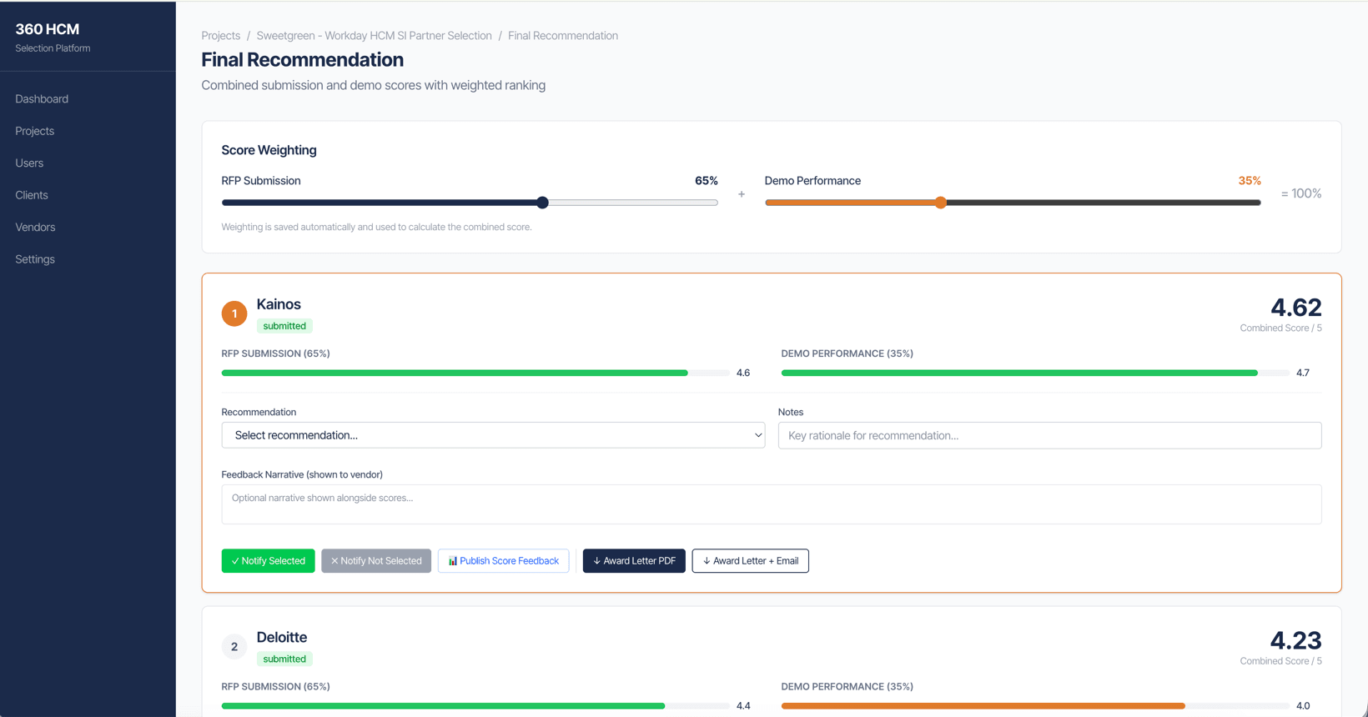1368x717 pixels.
Task: Click Publish Score Feedback button
Action: click(x=503, y=561)
